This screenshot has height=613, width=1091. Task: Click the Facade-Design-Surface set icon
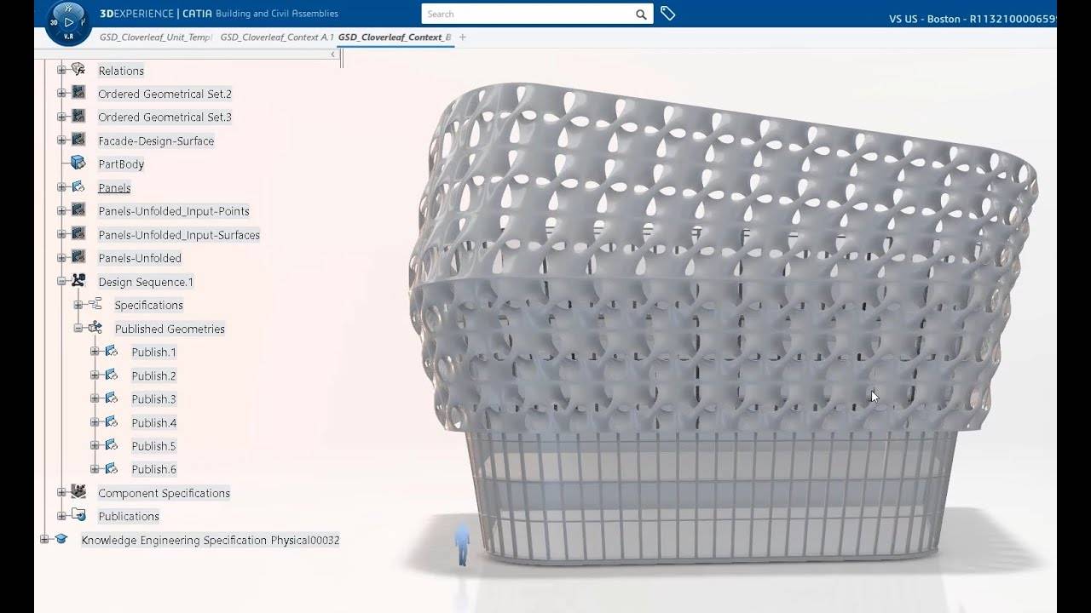tap(78, 140)
